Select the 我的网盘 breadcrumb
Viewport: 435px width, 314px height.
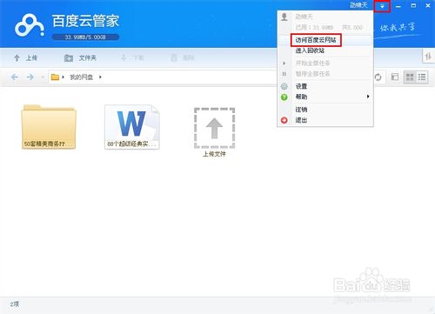[x=82, y=77]
